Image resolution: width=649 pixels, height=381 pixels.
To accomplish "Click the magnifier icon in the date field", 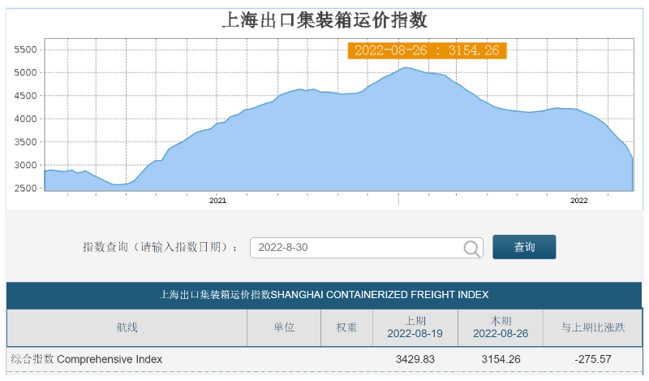I will (x=471, y=249).
